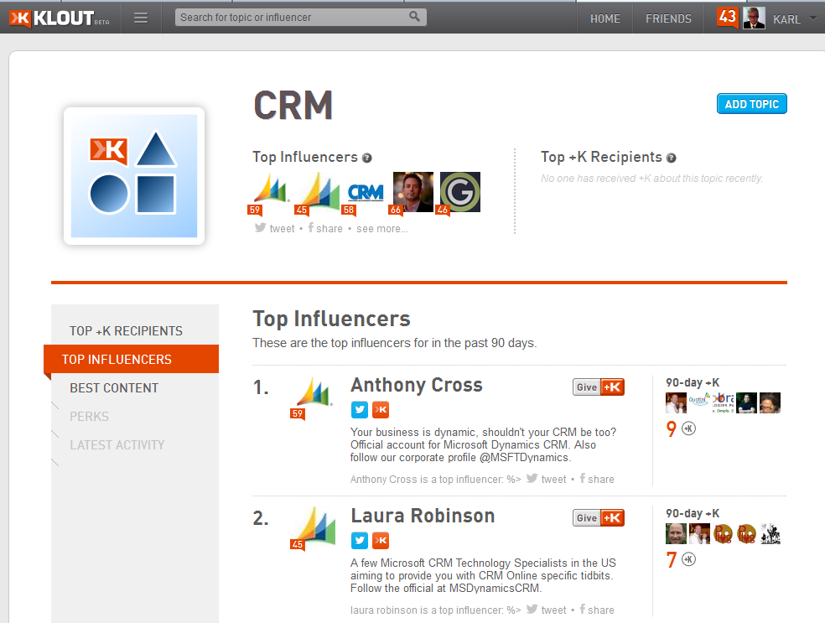This screenshot has width=825, height=623.
Task: Open Laura Robinson's profile name link
Action: coord(423,517)
